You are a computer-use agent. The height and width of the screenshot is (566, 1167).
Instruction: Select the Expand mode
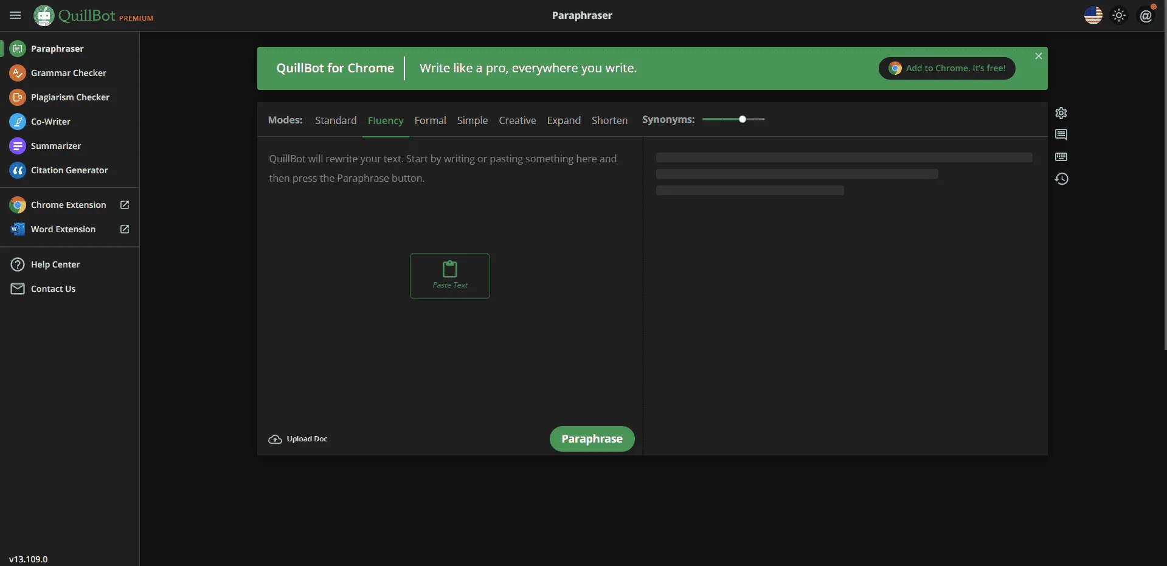coord(564,120)
